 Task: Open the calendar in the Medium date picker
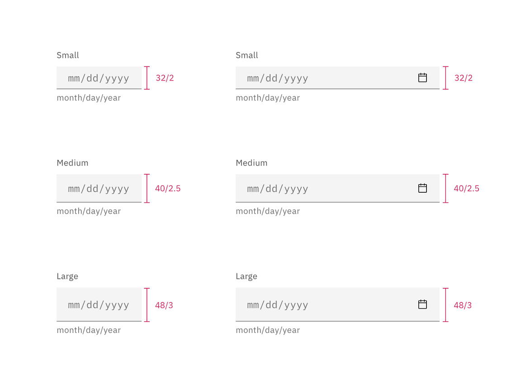(x=422, y=188)
